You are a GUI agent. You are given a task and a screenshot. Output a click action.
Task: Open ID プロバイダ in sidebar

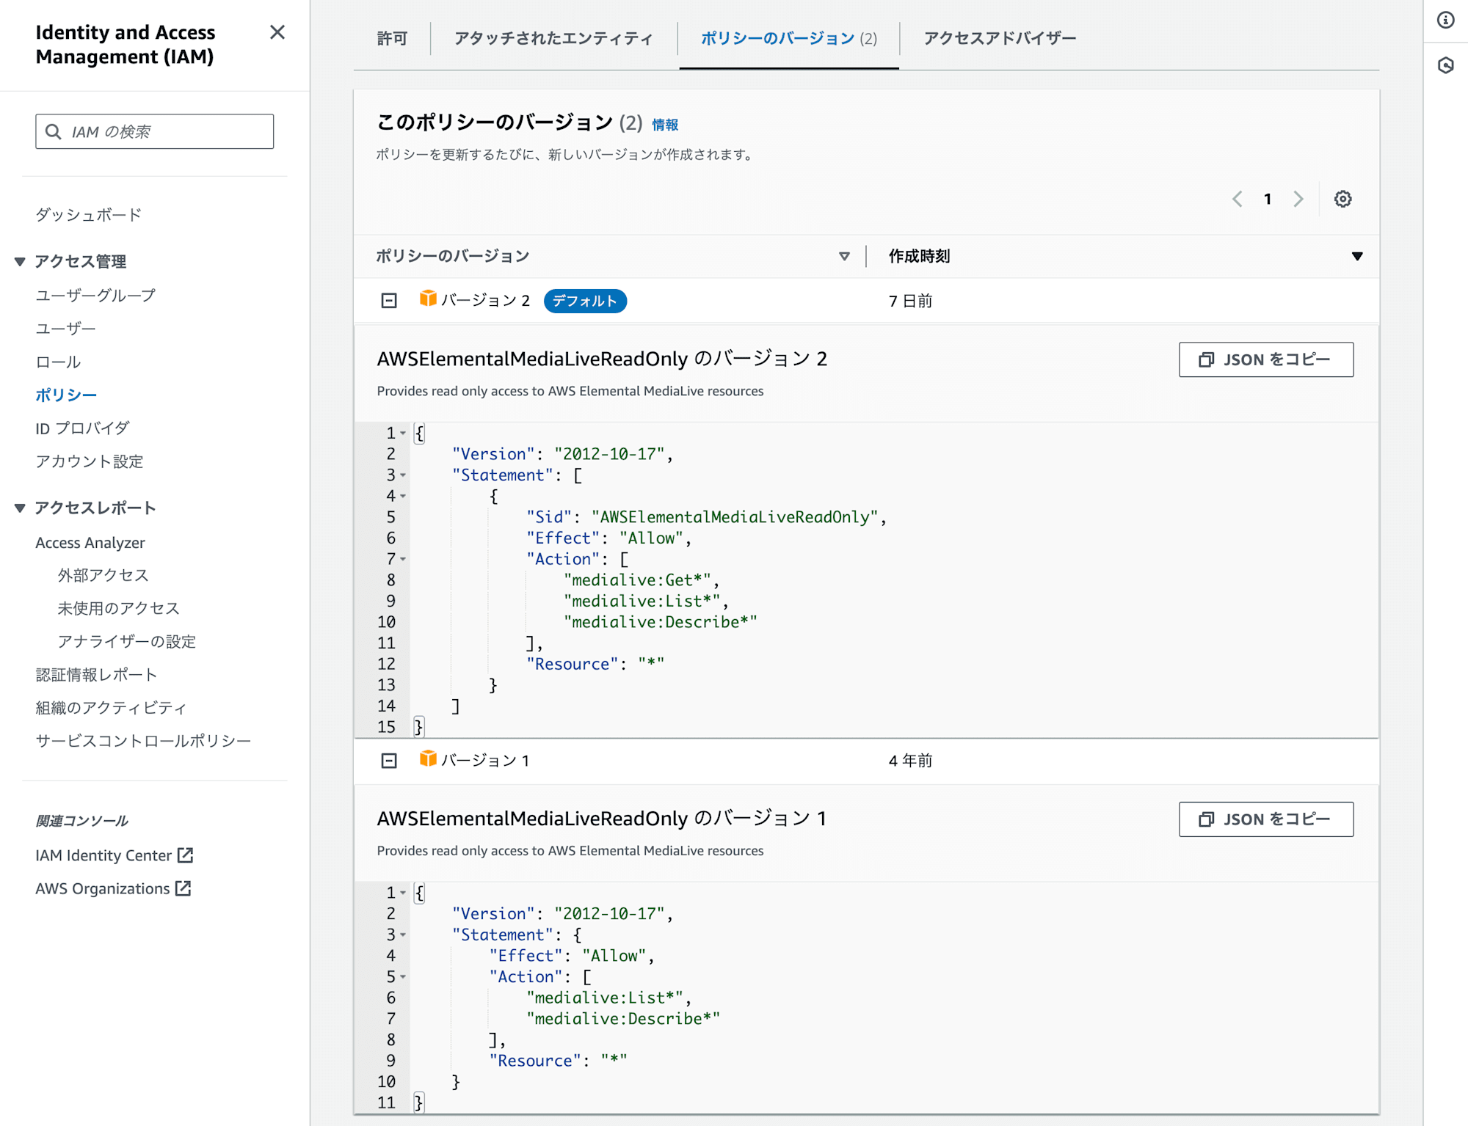[x=83, y=428]
